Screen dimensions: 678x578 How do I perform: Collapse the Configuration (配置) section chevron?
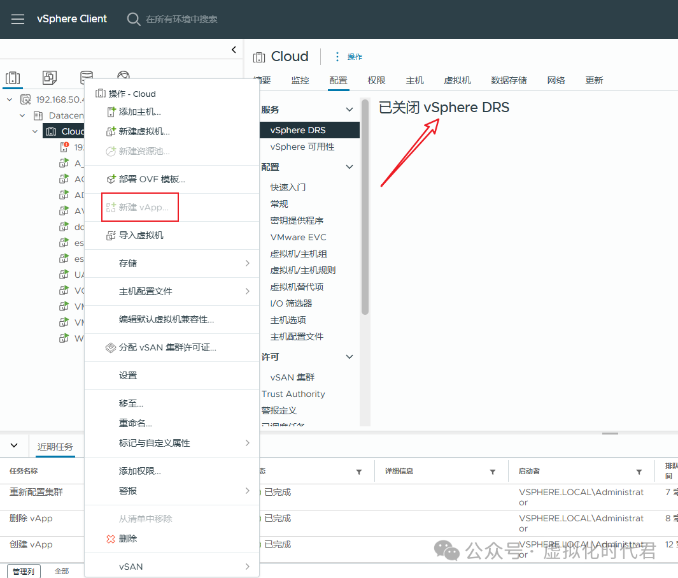click(x=350, y=167)
